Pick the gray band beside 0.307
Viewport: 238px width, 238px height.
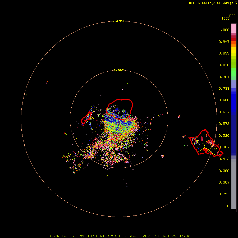(234, 184)
